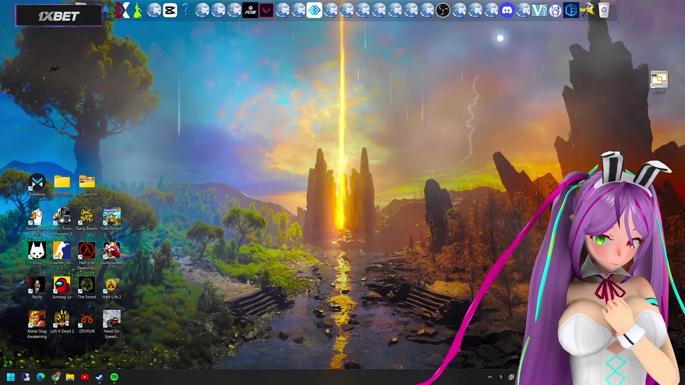The width and height of the screenshot is (685, 385).
Task: Open the FiveMods desktop shortcut
Action: click(x=37, y=185)
